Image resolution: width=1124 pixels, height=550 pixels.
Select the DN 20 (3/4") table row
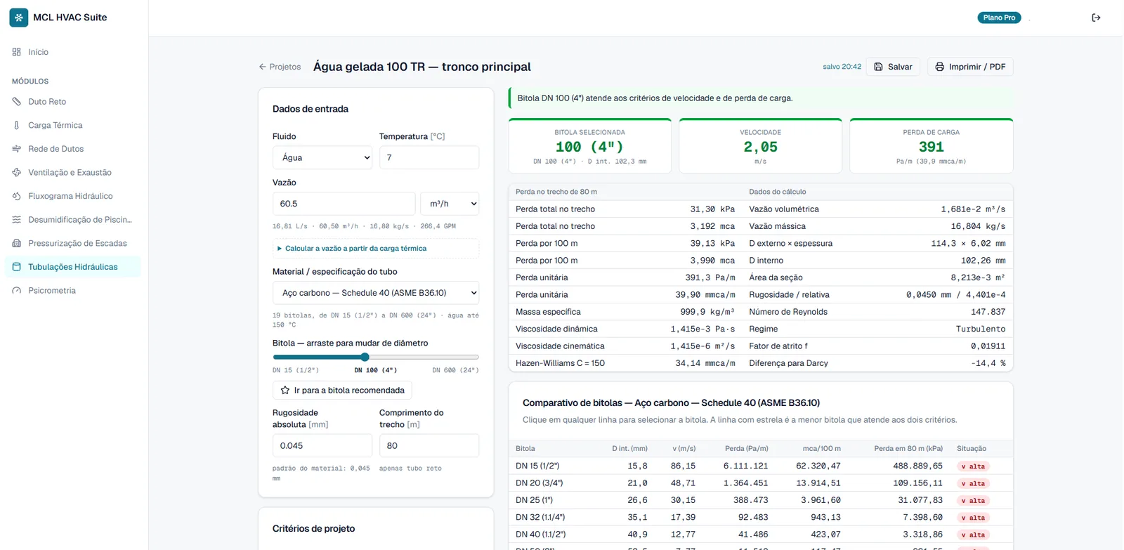761,483
